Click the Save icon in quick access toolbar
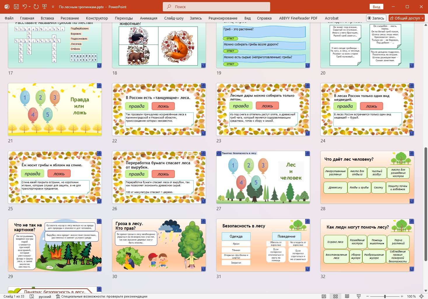Screen dimensions: 428x299 click(x=16, y=7)
